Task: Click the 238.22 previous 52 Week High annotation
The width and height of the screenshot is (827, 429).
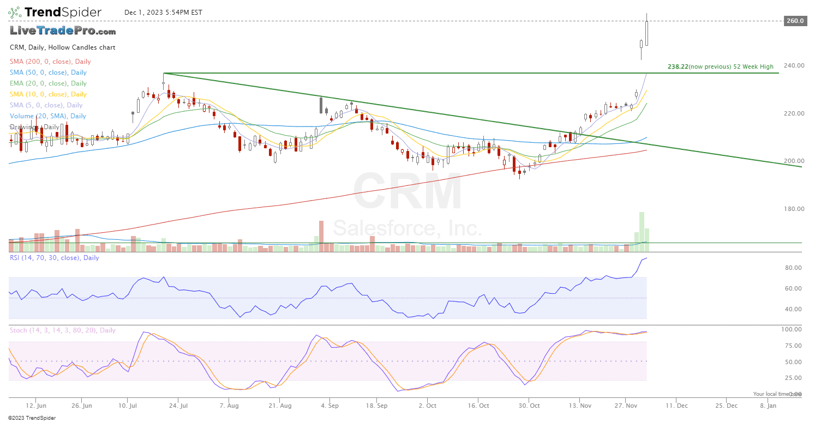Action: 721,67
